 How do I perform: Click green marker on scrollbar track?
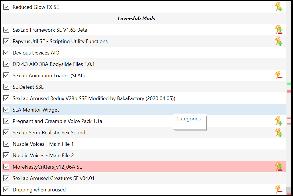point(289,84)
